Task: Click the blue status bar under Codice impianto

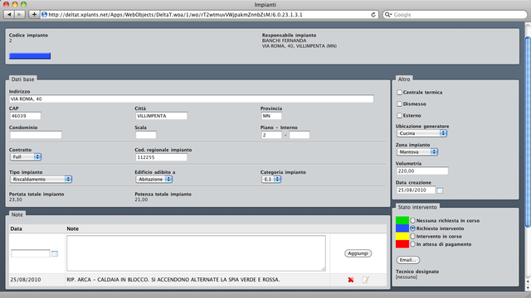Action: point(30,56)
